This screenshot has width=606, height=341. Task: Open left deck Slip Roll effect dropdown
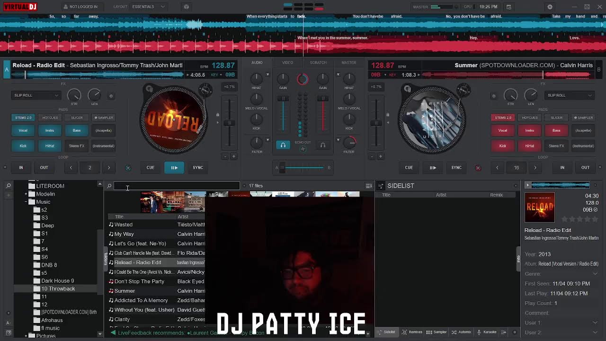pyautogui.click(x=36, y=95)
